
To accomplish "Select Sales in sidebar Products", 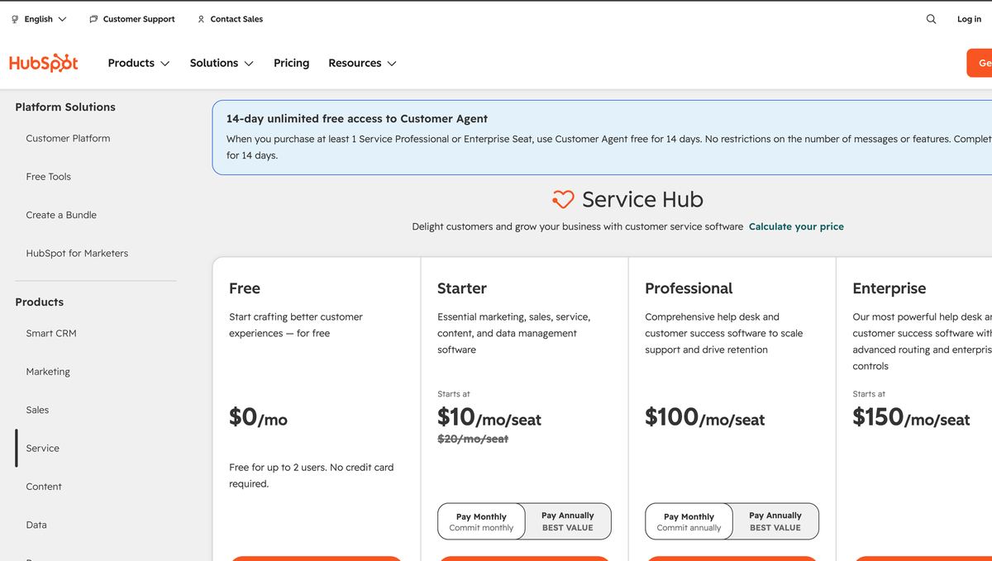I will [37, 410].
